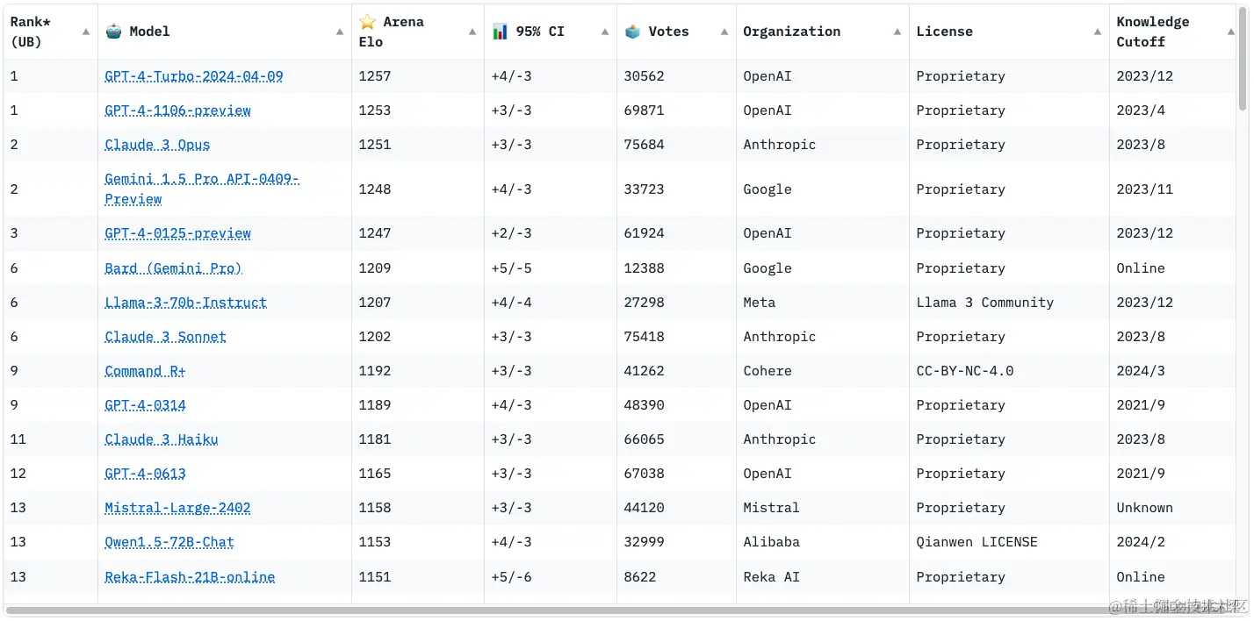
Task: Select the Qianwen LICENSE cell
Action: [977, 542]
